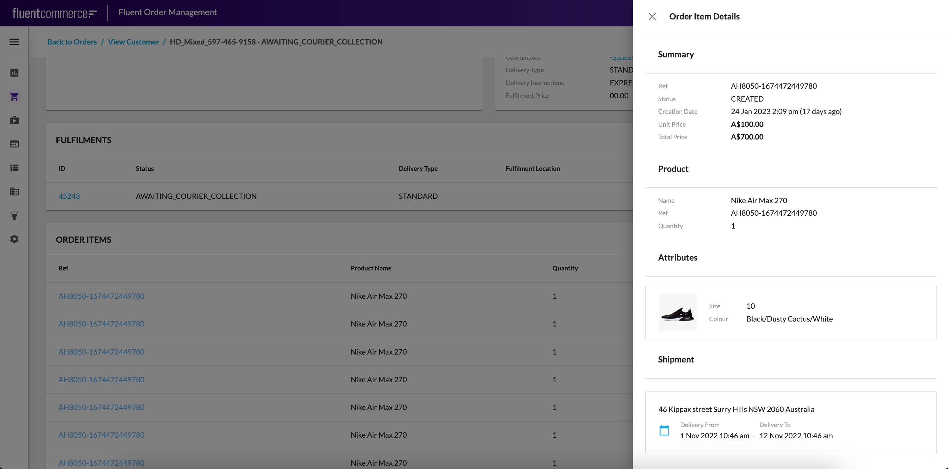This screenshot has height=469, width=948.
Task: Click the calendar icon beside Delivery From
Action: pyautogui.click(x=664, y=430)
